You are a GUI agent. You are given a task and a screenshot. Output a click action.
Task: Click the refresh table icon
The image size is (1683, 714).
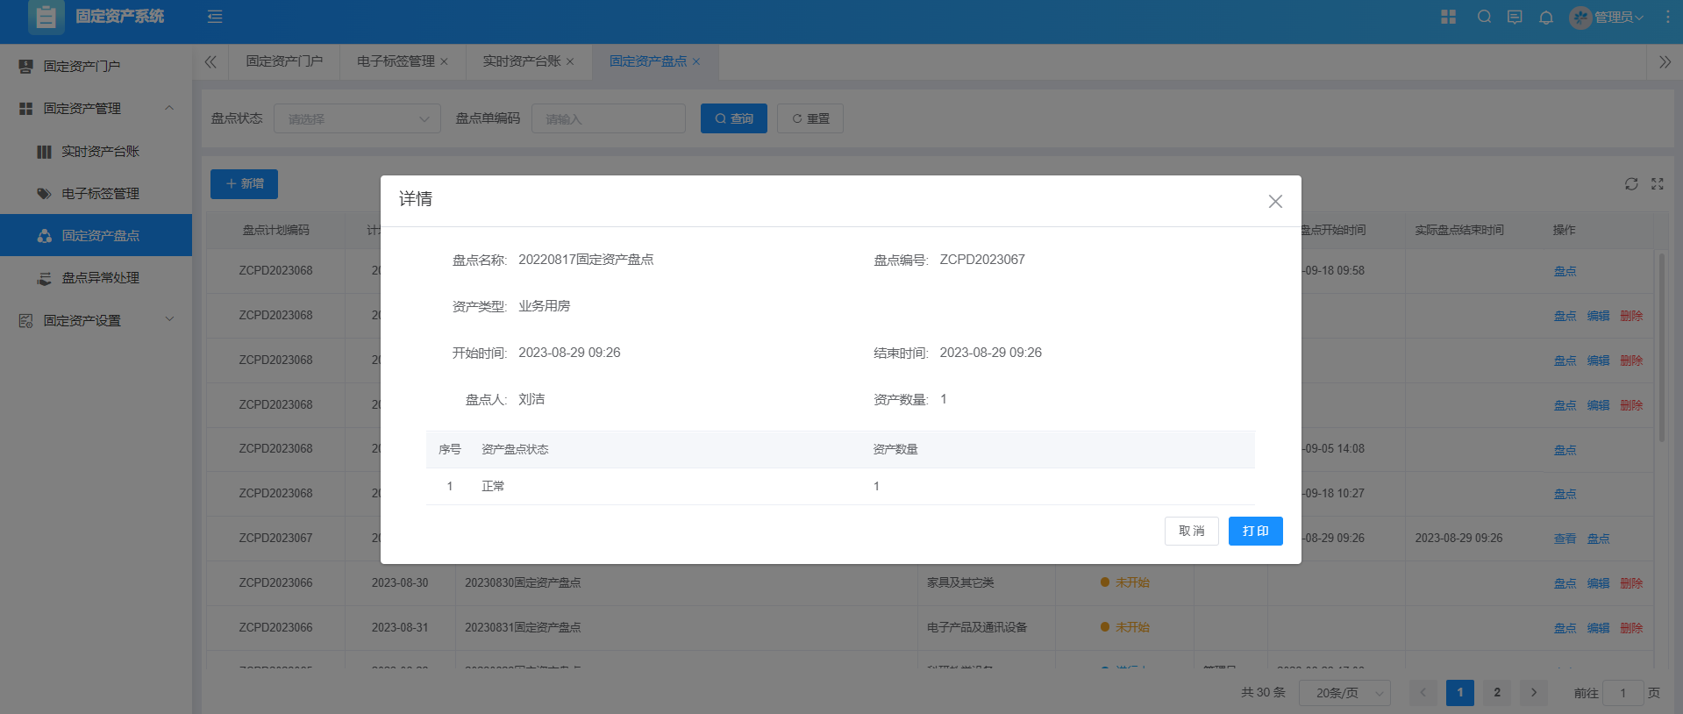pyautogui.click(x=1631, y=184)
